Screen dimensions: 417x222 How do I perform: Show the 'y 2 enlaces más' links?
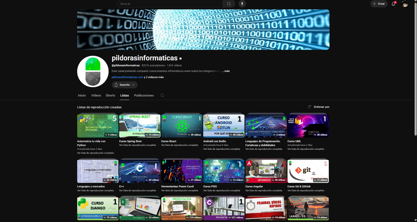click(154, 77)
